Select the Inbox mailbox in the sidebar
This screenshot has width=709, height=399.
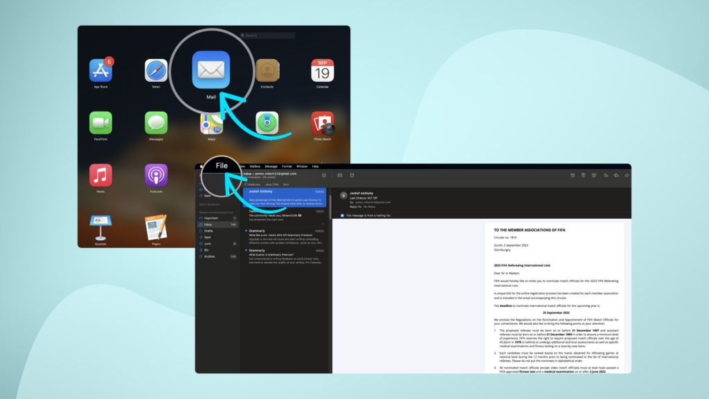(x=218, y=224)
